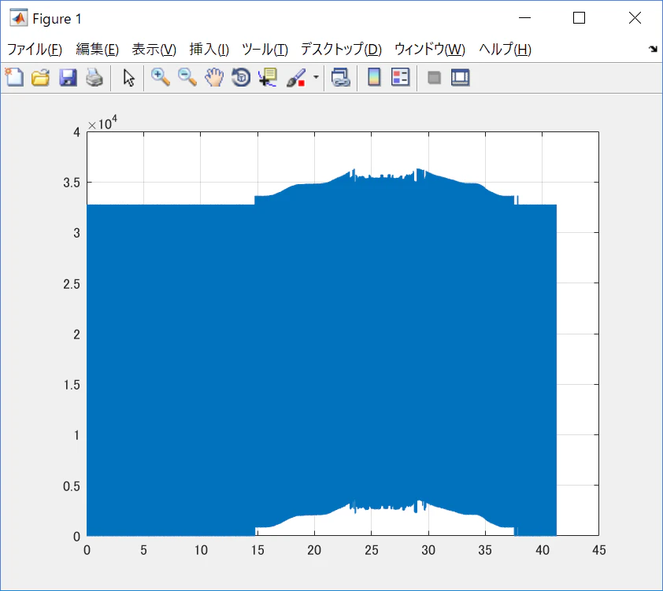Open the デスクトップ(D) menu
This screenshot has width=663, height=591.
click(341, 50)
